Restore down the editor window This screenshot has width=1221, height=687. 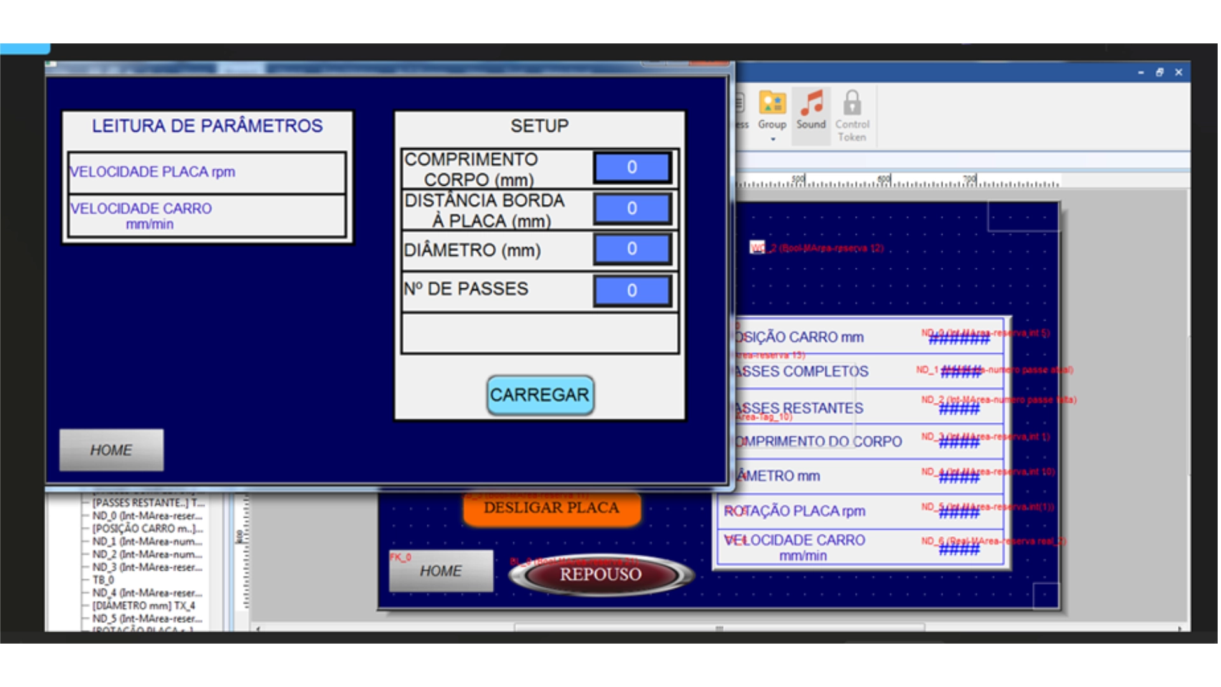[1159, 73]
